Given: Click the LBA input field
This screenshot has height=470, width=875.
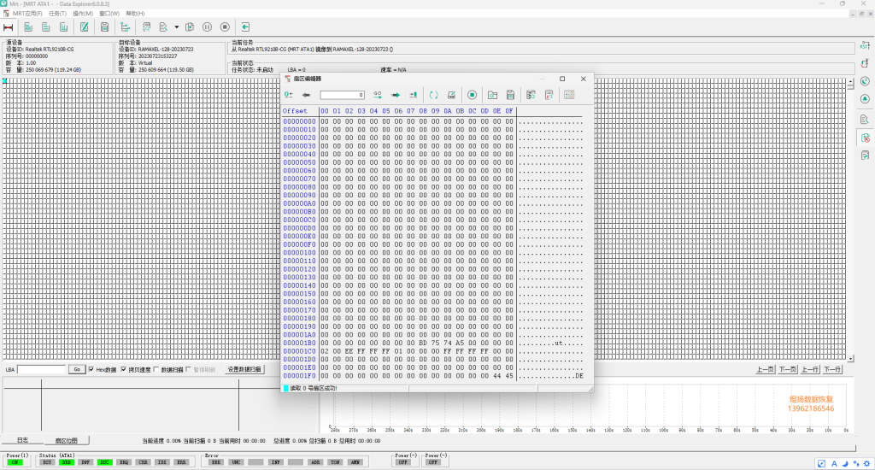Looking at the screenshot, I should (x=41, y=369).
